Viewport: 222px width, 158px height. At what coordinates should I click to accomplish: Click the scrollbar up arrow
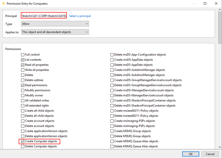(x=220, y=10)
